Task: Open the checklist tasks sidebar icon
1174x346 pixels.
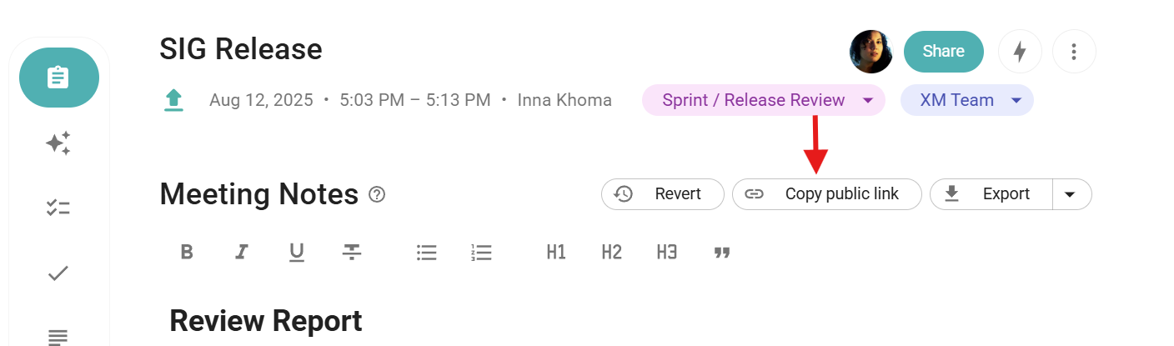Action: pyautogui.click(x=58, y=208)
